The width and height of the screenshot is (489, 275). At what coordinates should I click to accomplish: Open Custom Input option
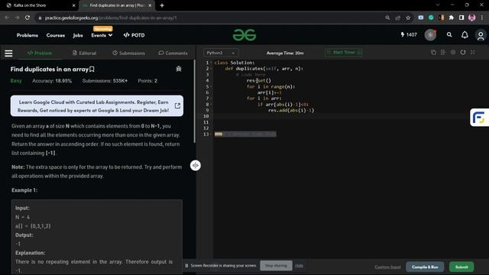387,267
